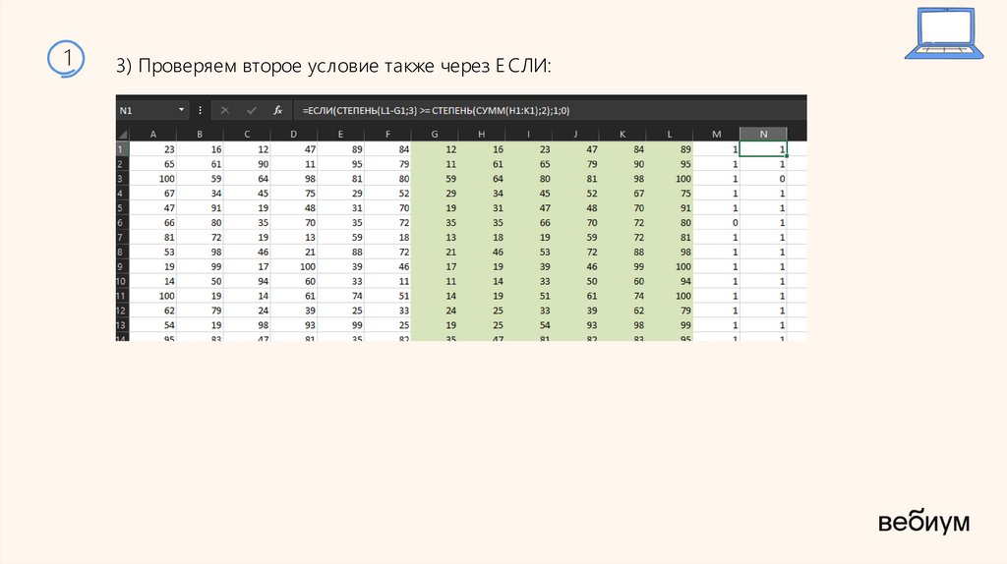Select row 12 header
Screen dimensions: 1007x564
pyautogui.click(x=123, y=310)
